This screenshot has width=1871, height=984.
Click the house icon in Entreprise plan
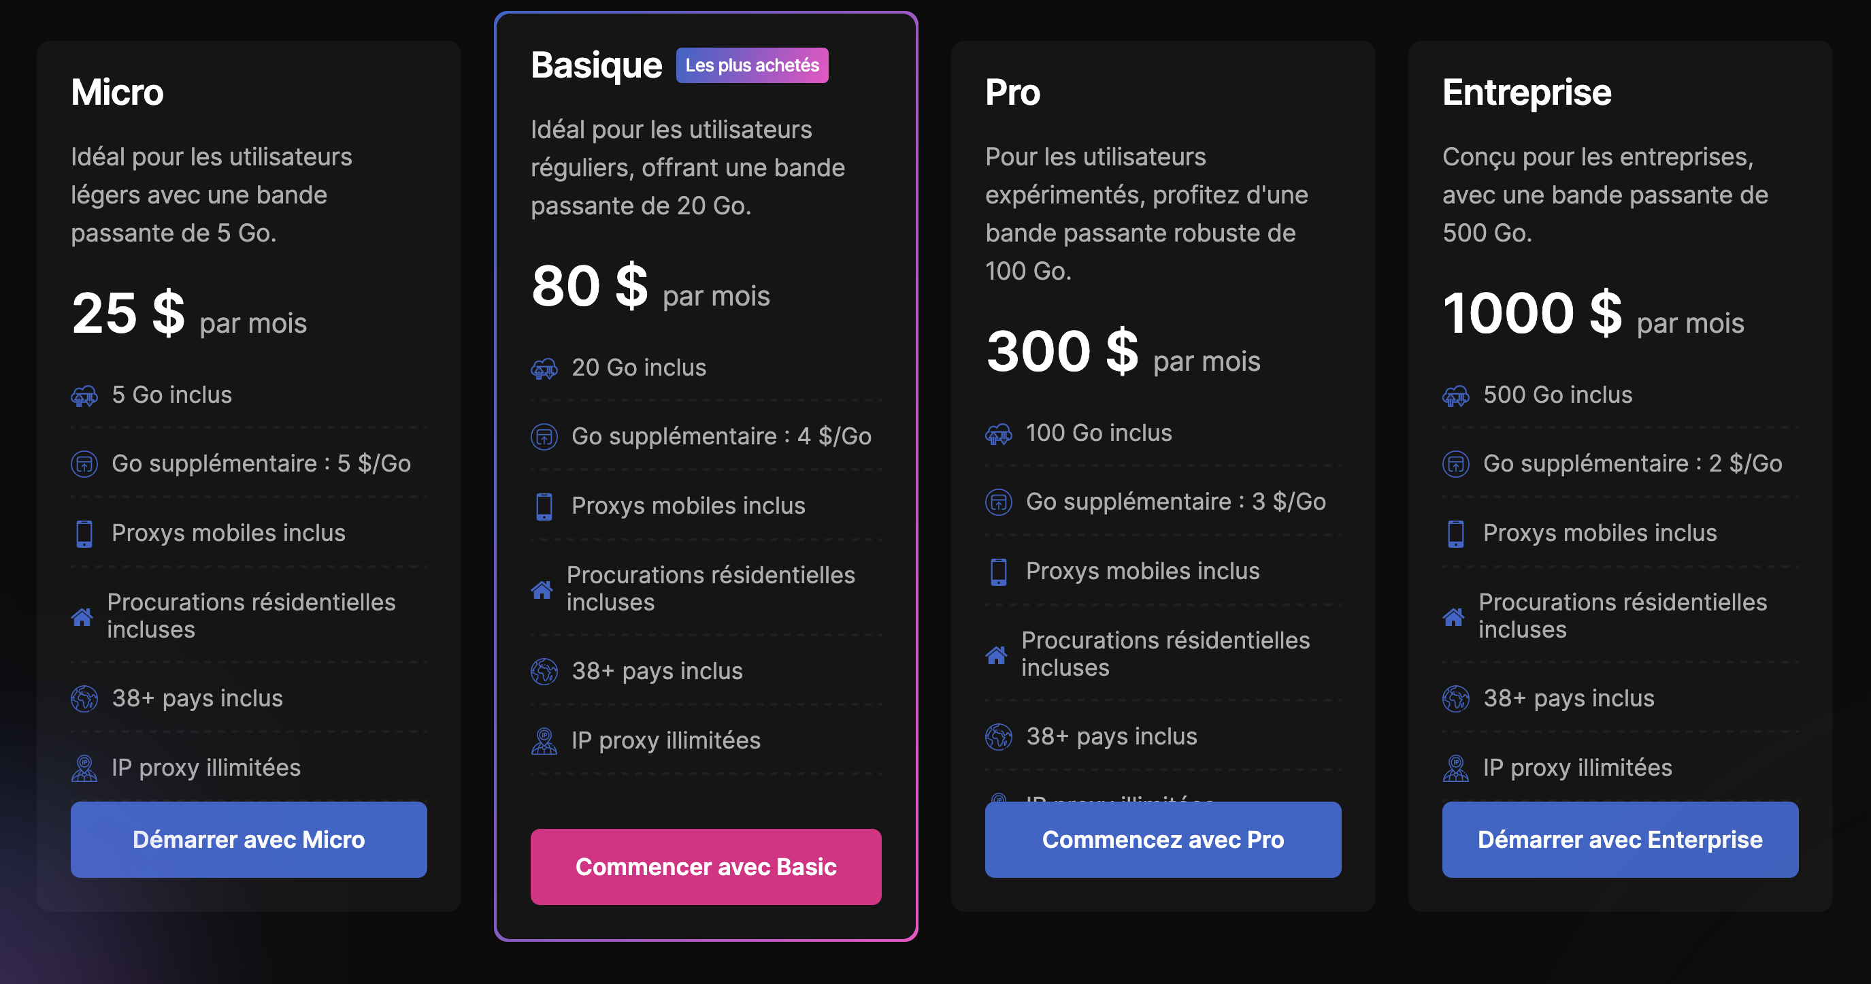[x=1453, y=617]
